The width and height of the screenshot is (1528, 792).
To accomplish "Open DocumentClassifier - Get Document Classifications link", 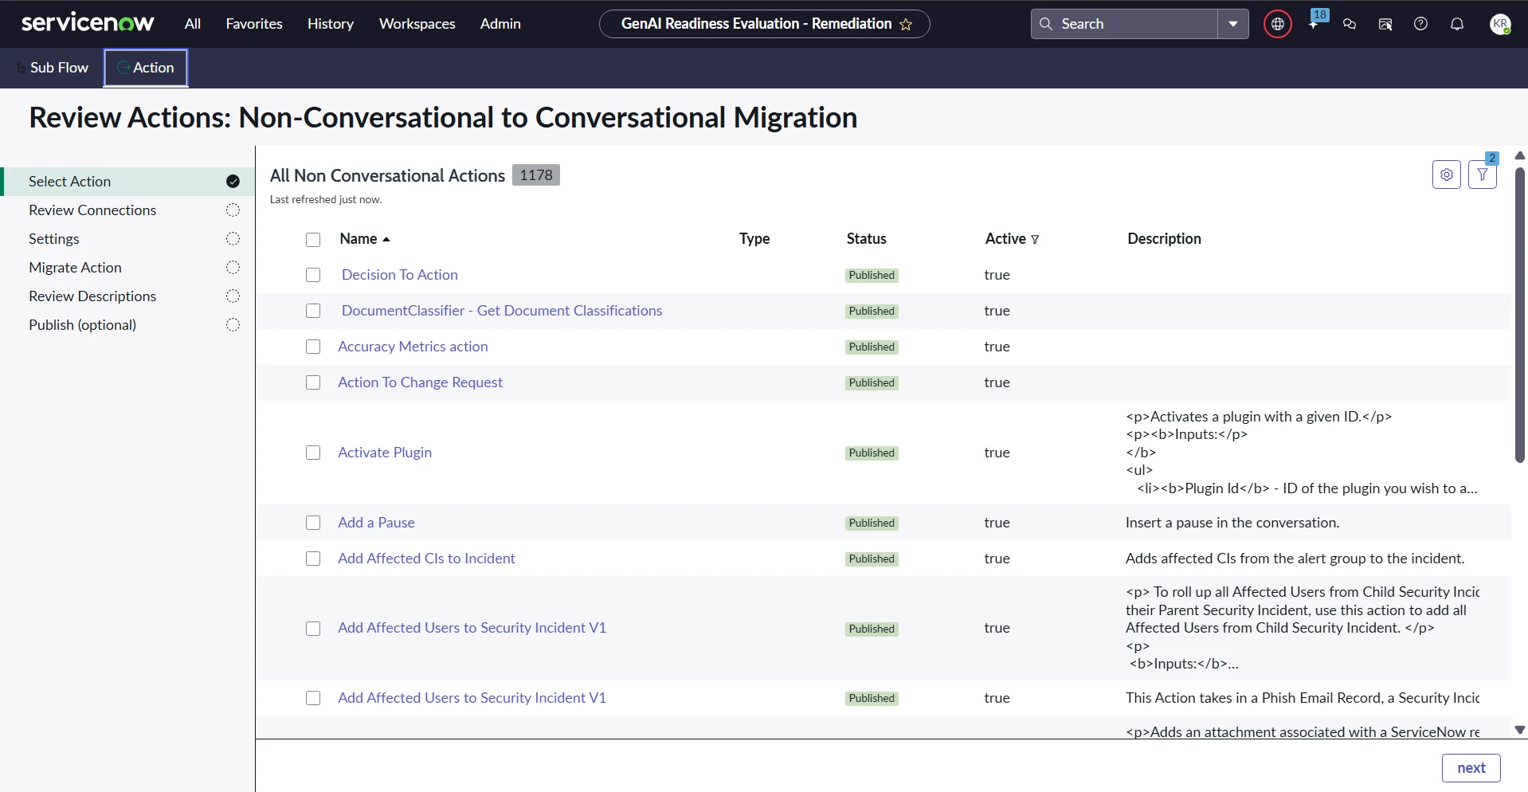I will [x=502, y=311].
